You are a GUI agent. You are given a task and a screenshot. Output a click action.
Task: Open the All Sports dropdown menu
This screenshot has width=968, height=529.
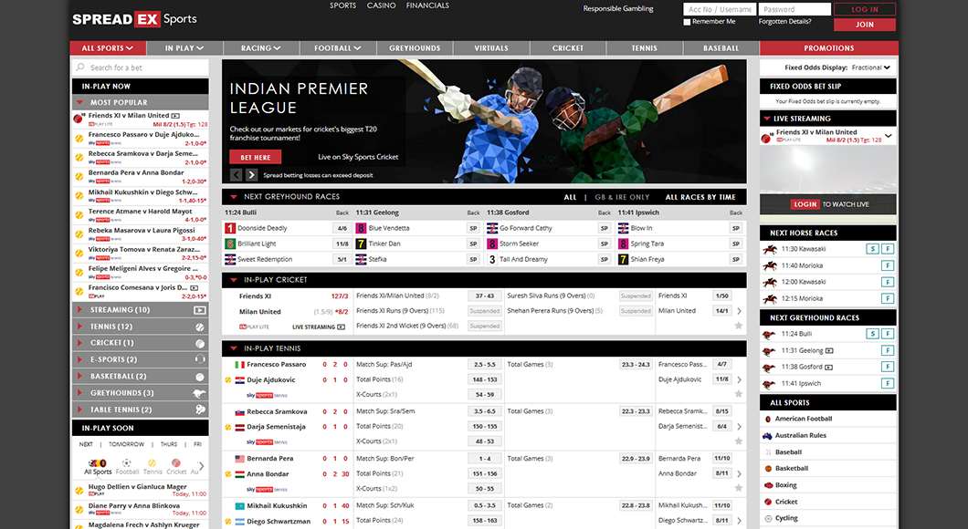pos(108,48)
